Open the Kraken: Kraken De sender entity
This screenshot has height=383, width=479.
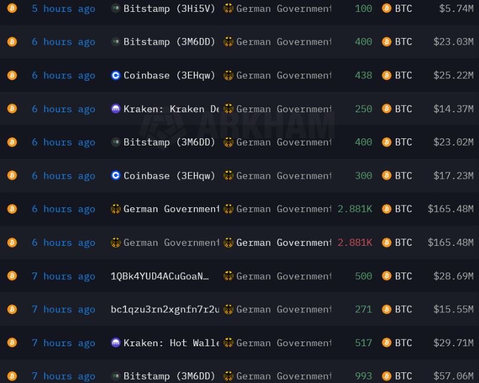pos(171,109)
